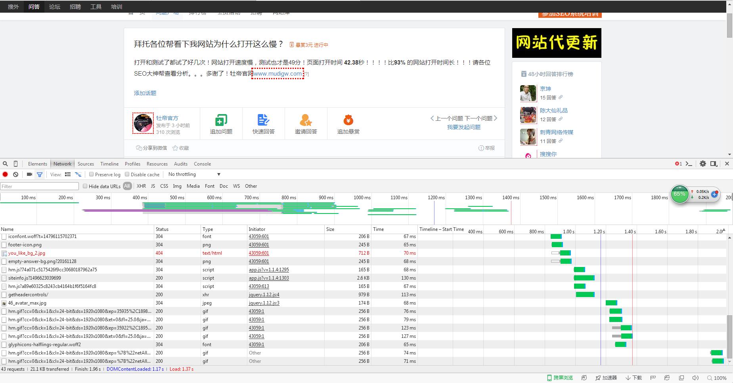Open the No throttling dropdown
Viewport: 733px width, 383px height.
[x=194, y=174]
